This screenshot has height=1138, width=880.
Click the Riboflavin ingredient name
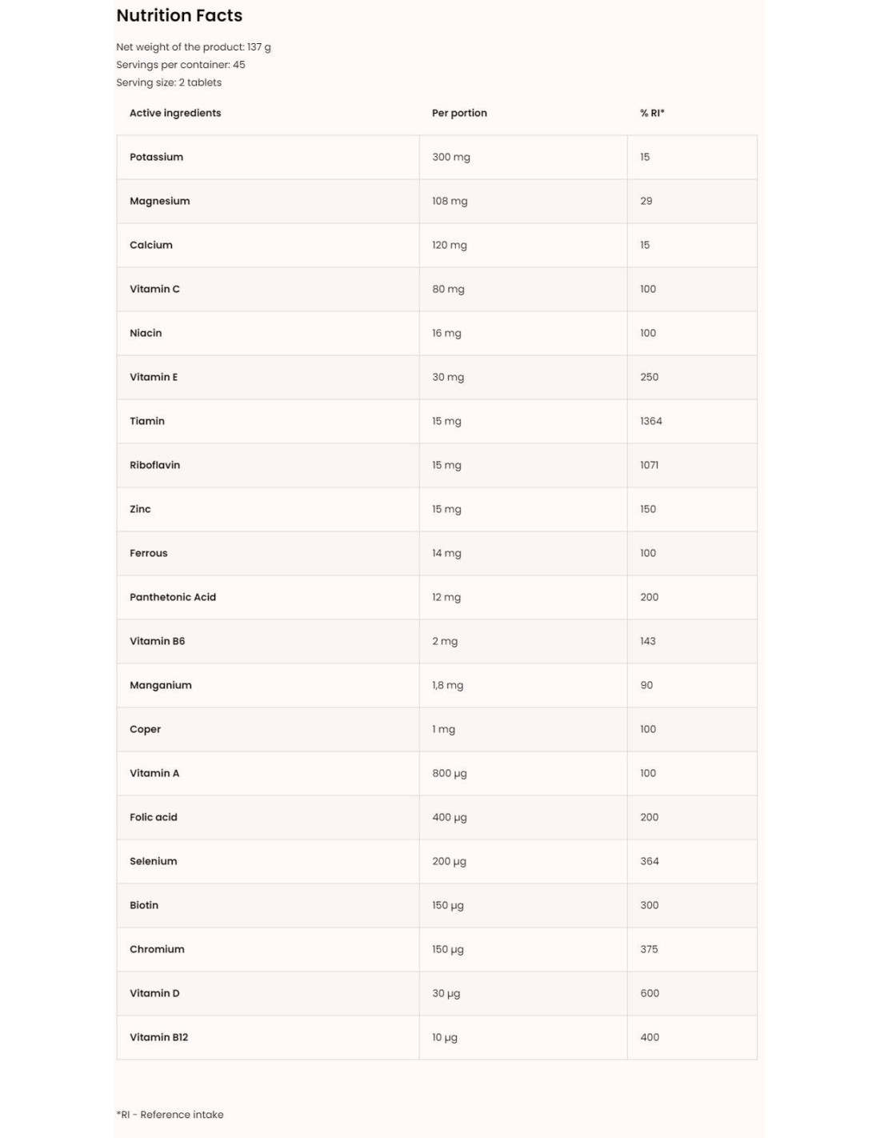(x=154, y=465)
